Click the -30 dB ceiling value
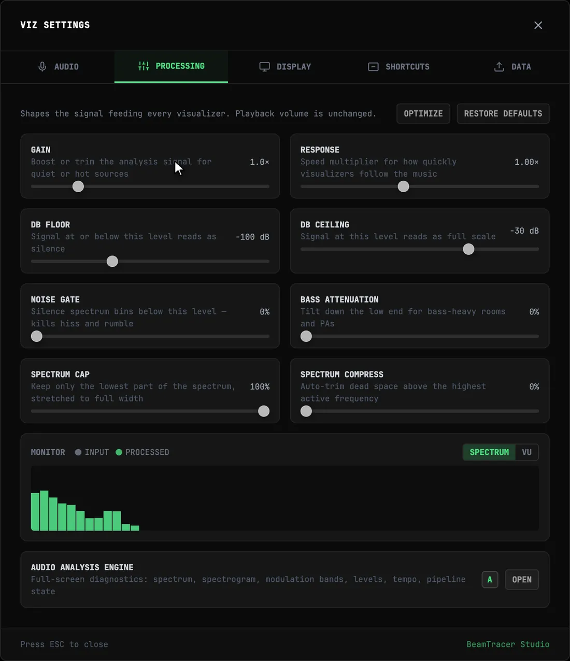 pos(524,231)
